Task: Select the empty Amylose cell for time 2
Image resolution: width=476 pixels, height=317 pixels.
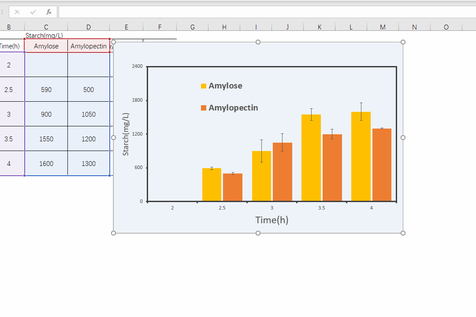Action: (x=46, y=65)
